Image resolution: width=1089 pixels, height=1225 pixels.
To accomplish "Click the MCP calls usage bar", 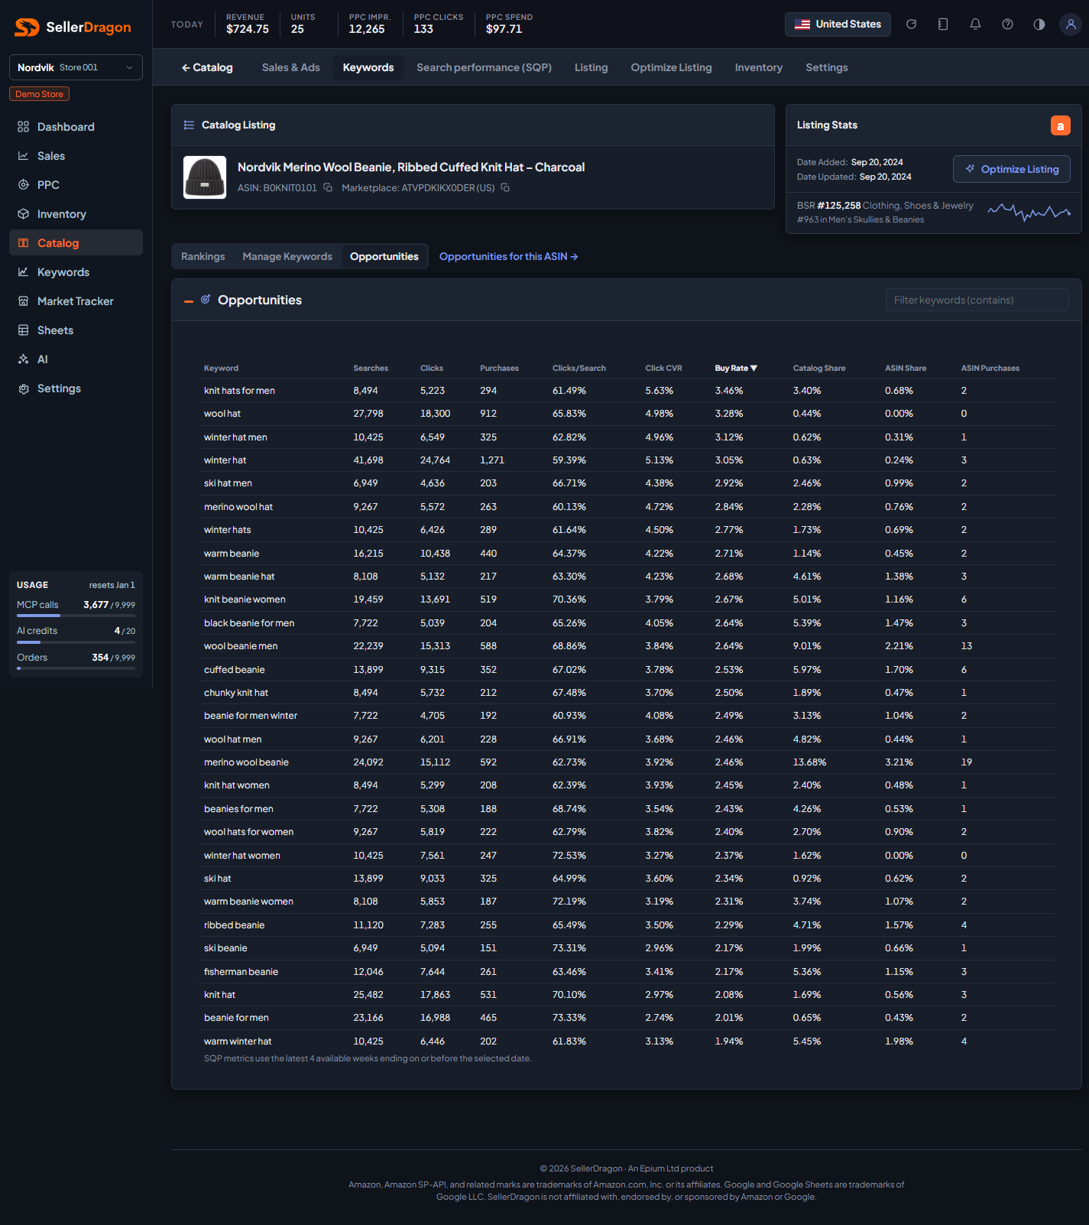I will 76,616.
